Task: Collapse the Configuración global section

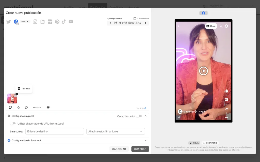Action: [145, 116]
